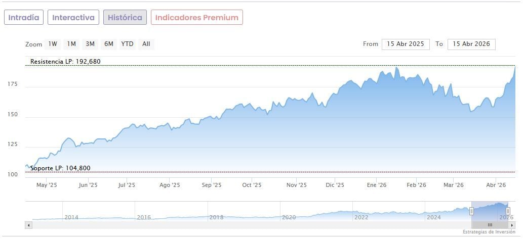Image resolution: width=524 pixels, height=240 pixels.
Task: Switch to the Intradía tab
Action: tap(24, 17)
